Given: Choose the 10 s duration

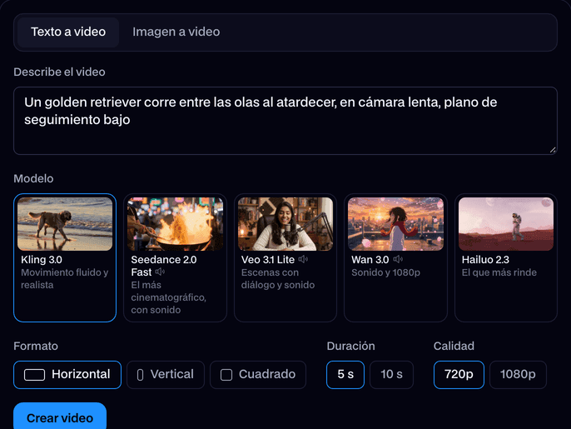Looking at the screenshot, I should click(391, 375).
